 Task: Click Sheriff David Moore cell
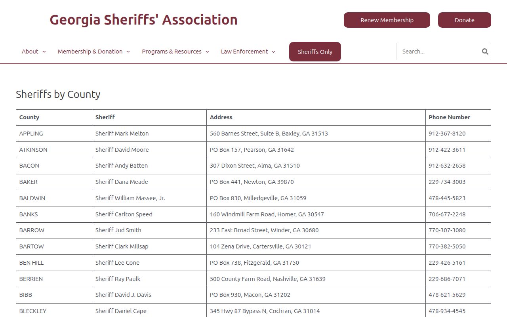coord(149,150)
